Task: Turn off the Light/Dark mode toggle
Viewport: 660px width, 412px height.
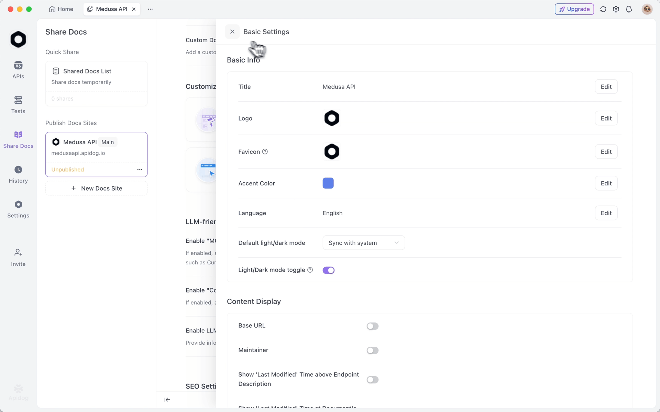Action: (328, 270)
